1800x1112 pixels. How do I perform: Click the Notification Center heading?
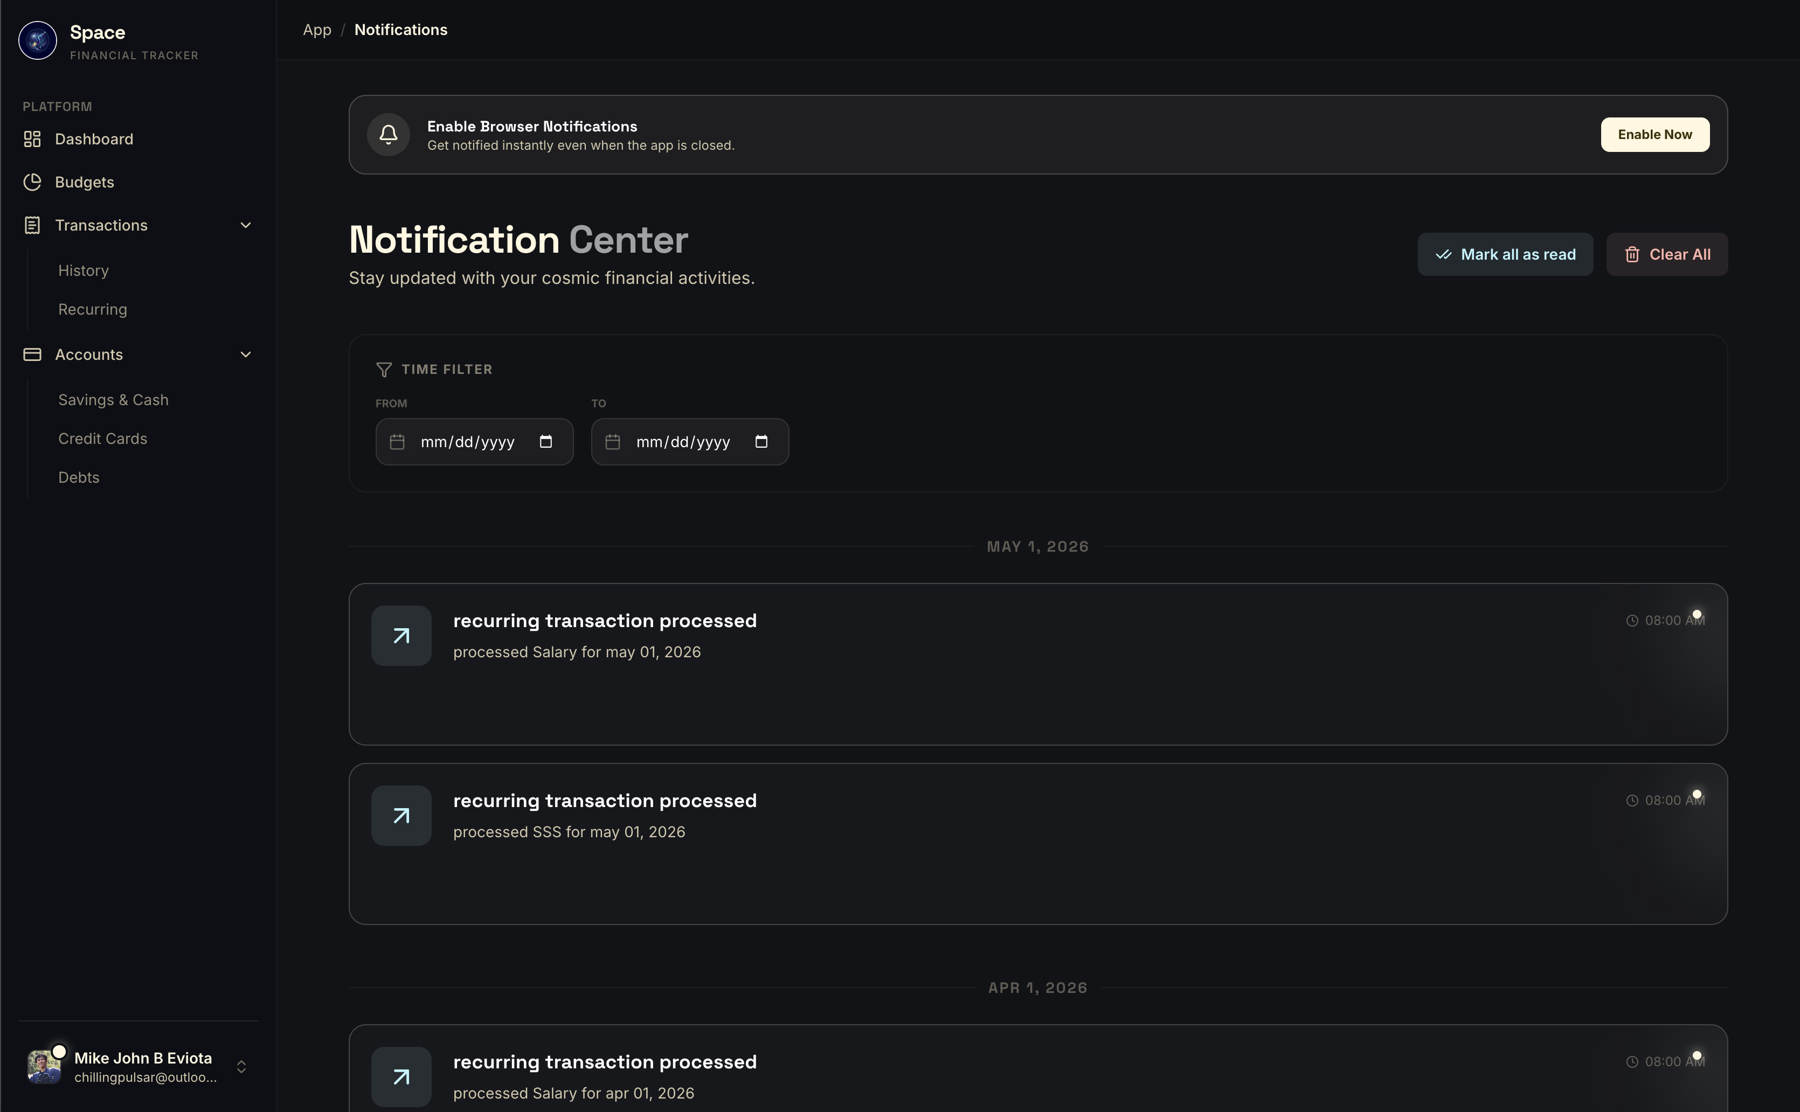[x=518, y=240]
